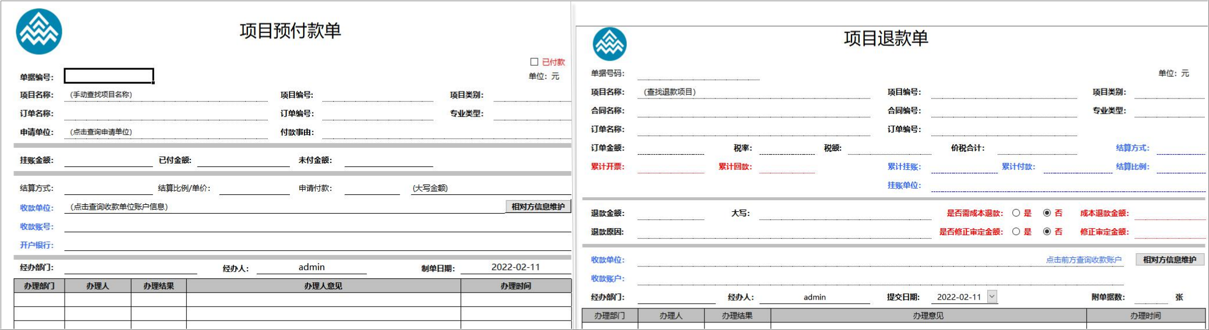Click the 挂账金额 input field
1209x330 pixels.
tap(108, 160)
